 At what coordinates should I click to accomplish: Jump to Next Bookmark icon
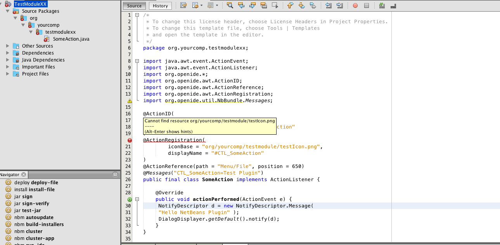point(301,5)
